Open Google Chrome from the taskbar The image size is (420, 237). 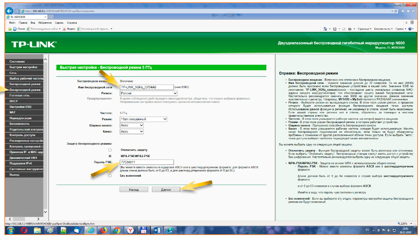click(117, 230)
